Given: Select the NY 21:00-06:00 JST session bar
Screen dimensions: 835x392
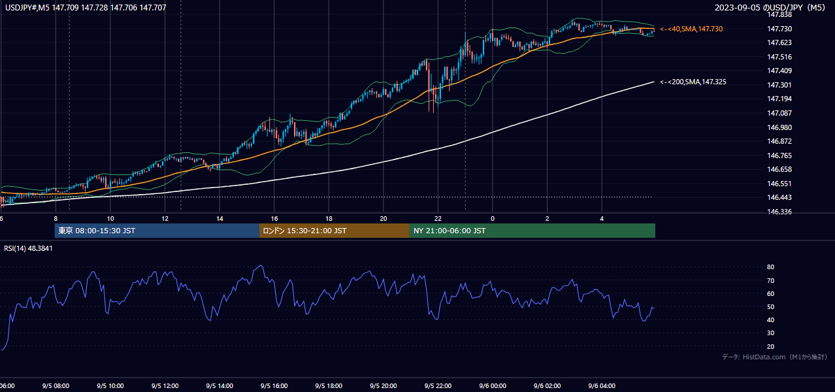Looking at the screenshot, I should (x=532, y=231).
